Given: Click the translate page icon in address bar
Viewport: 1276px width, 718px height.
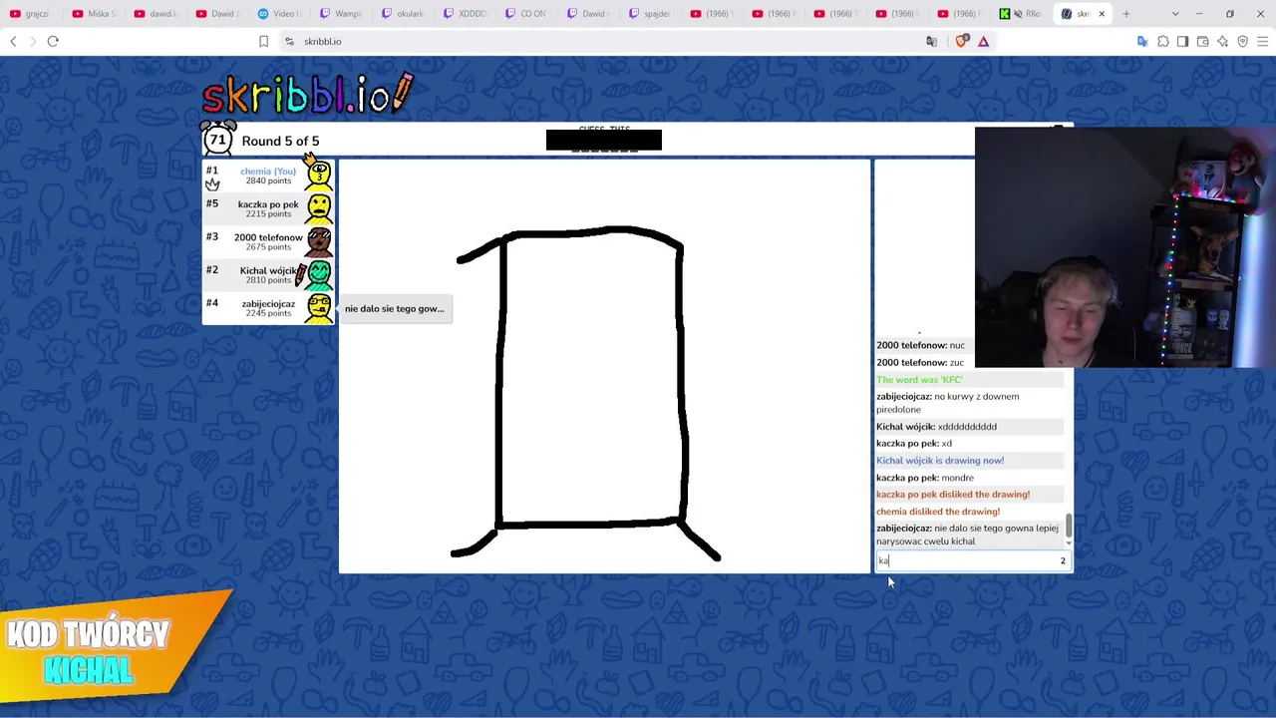Looking at the screenshot, I should (x=931, y=41).
